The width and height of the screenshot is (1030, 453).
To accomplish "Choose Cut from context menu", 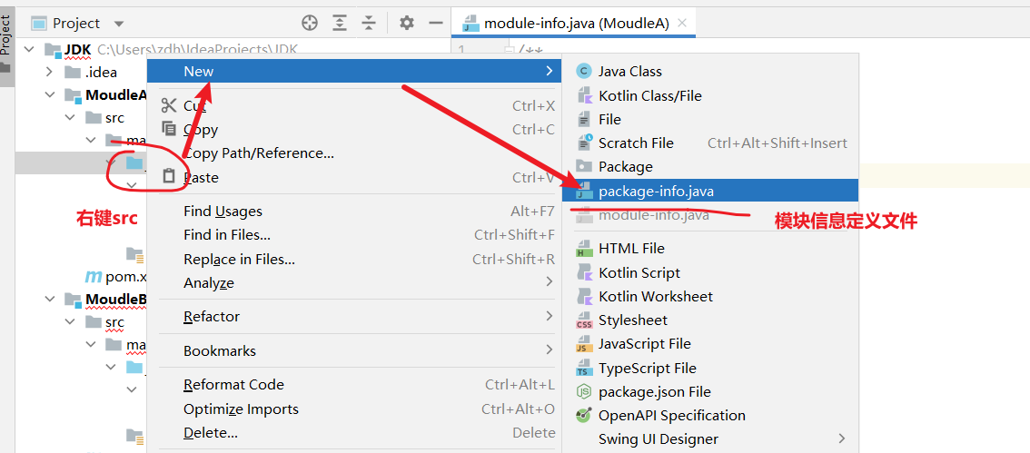I will [x=354, y=105].
